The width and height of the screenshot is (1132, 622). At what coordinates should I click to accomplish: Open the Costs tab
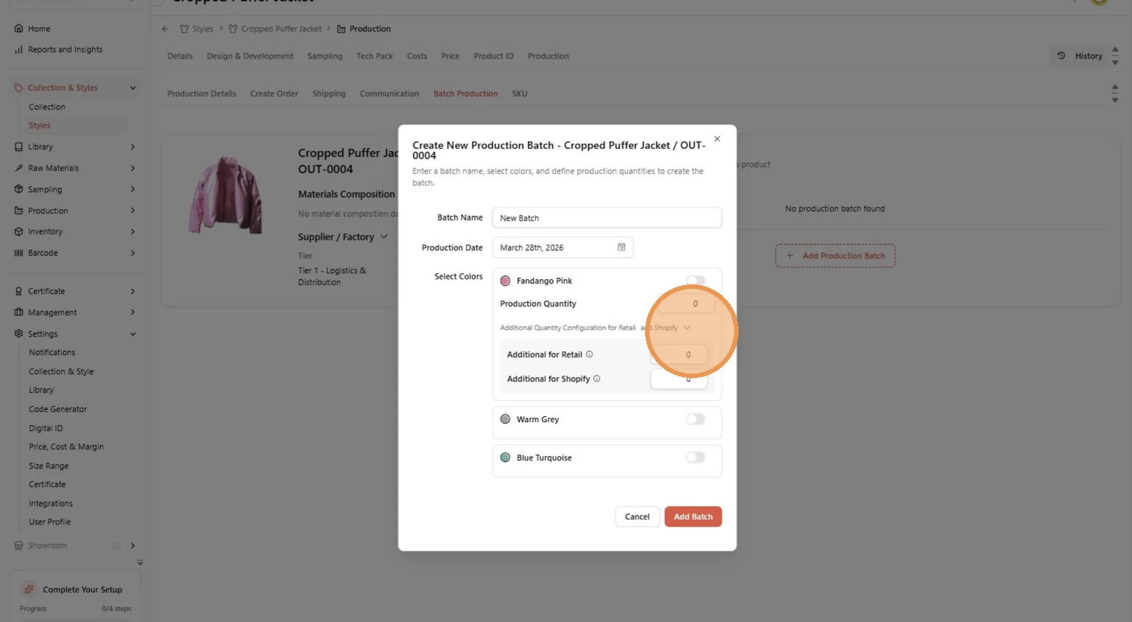click(417, 56)
